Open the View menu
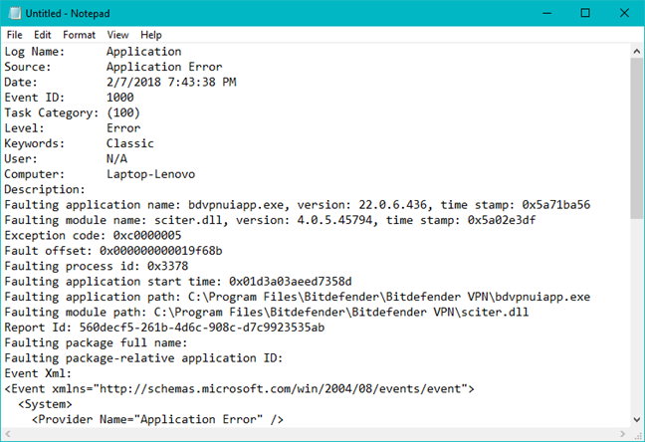The height and width of the screenshot is (442, 645). click(117, 35)
